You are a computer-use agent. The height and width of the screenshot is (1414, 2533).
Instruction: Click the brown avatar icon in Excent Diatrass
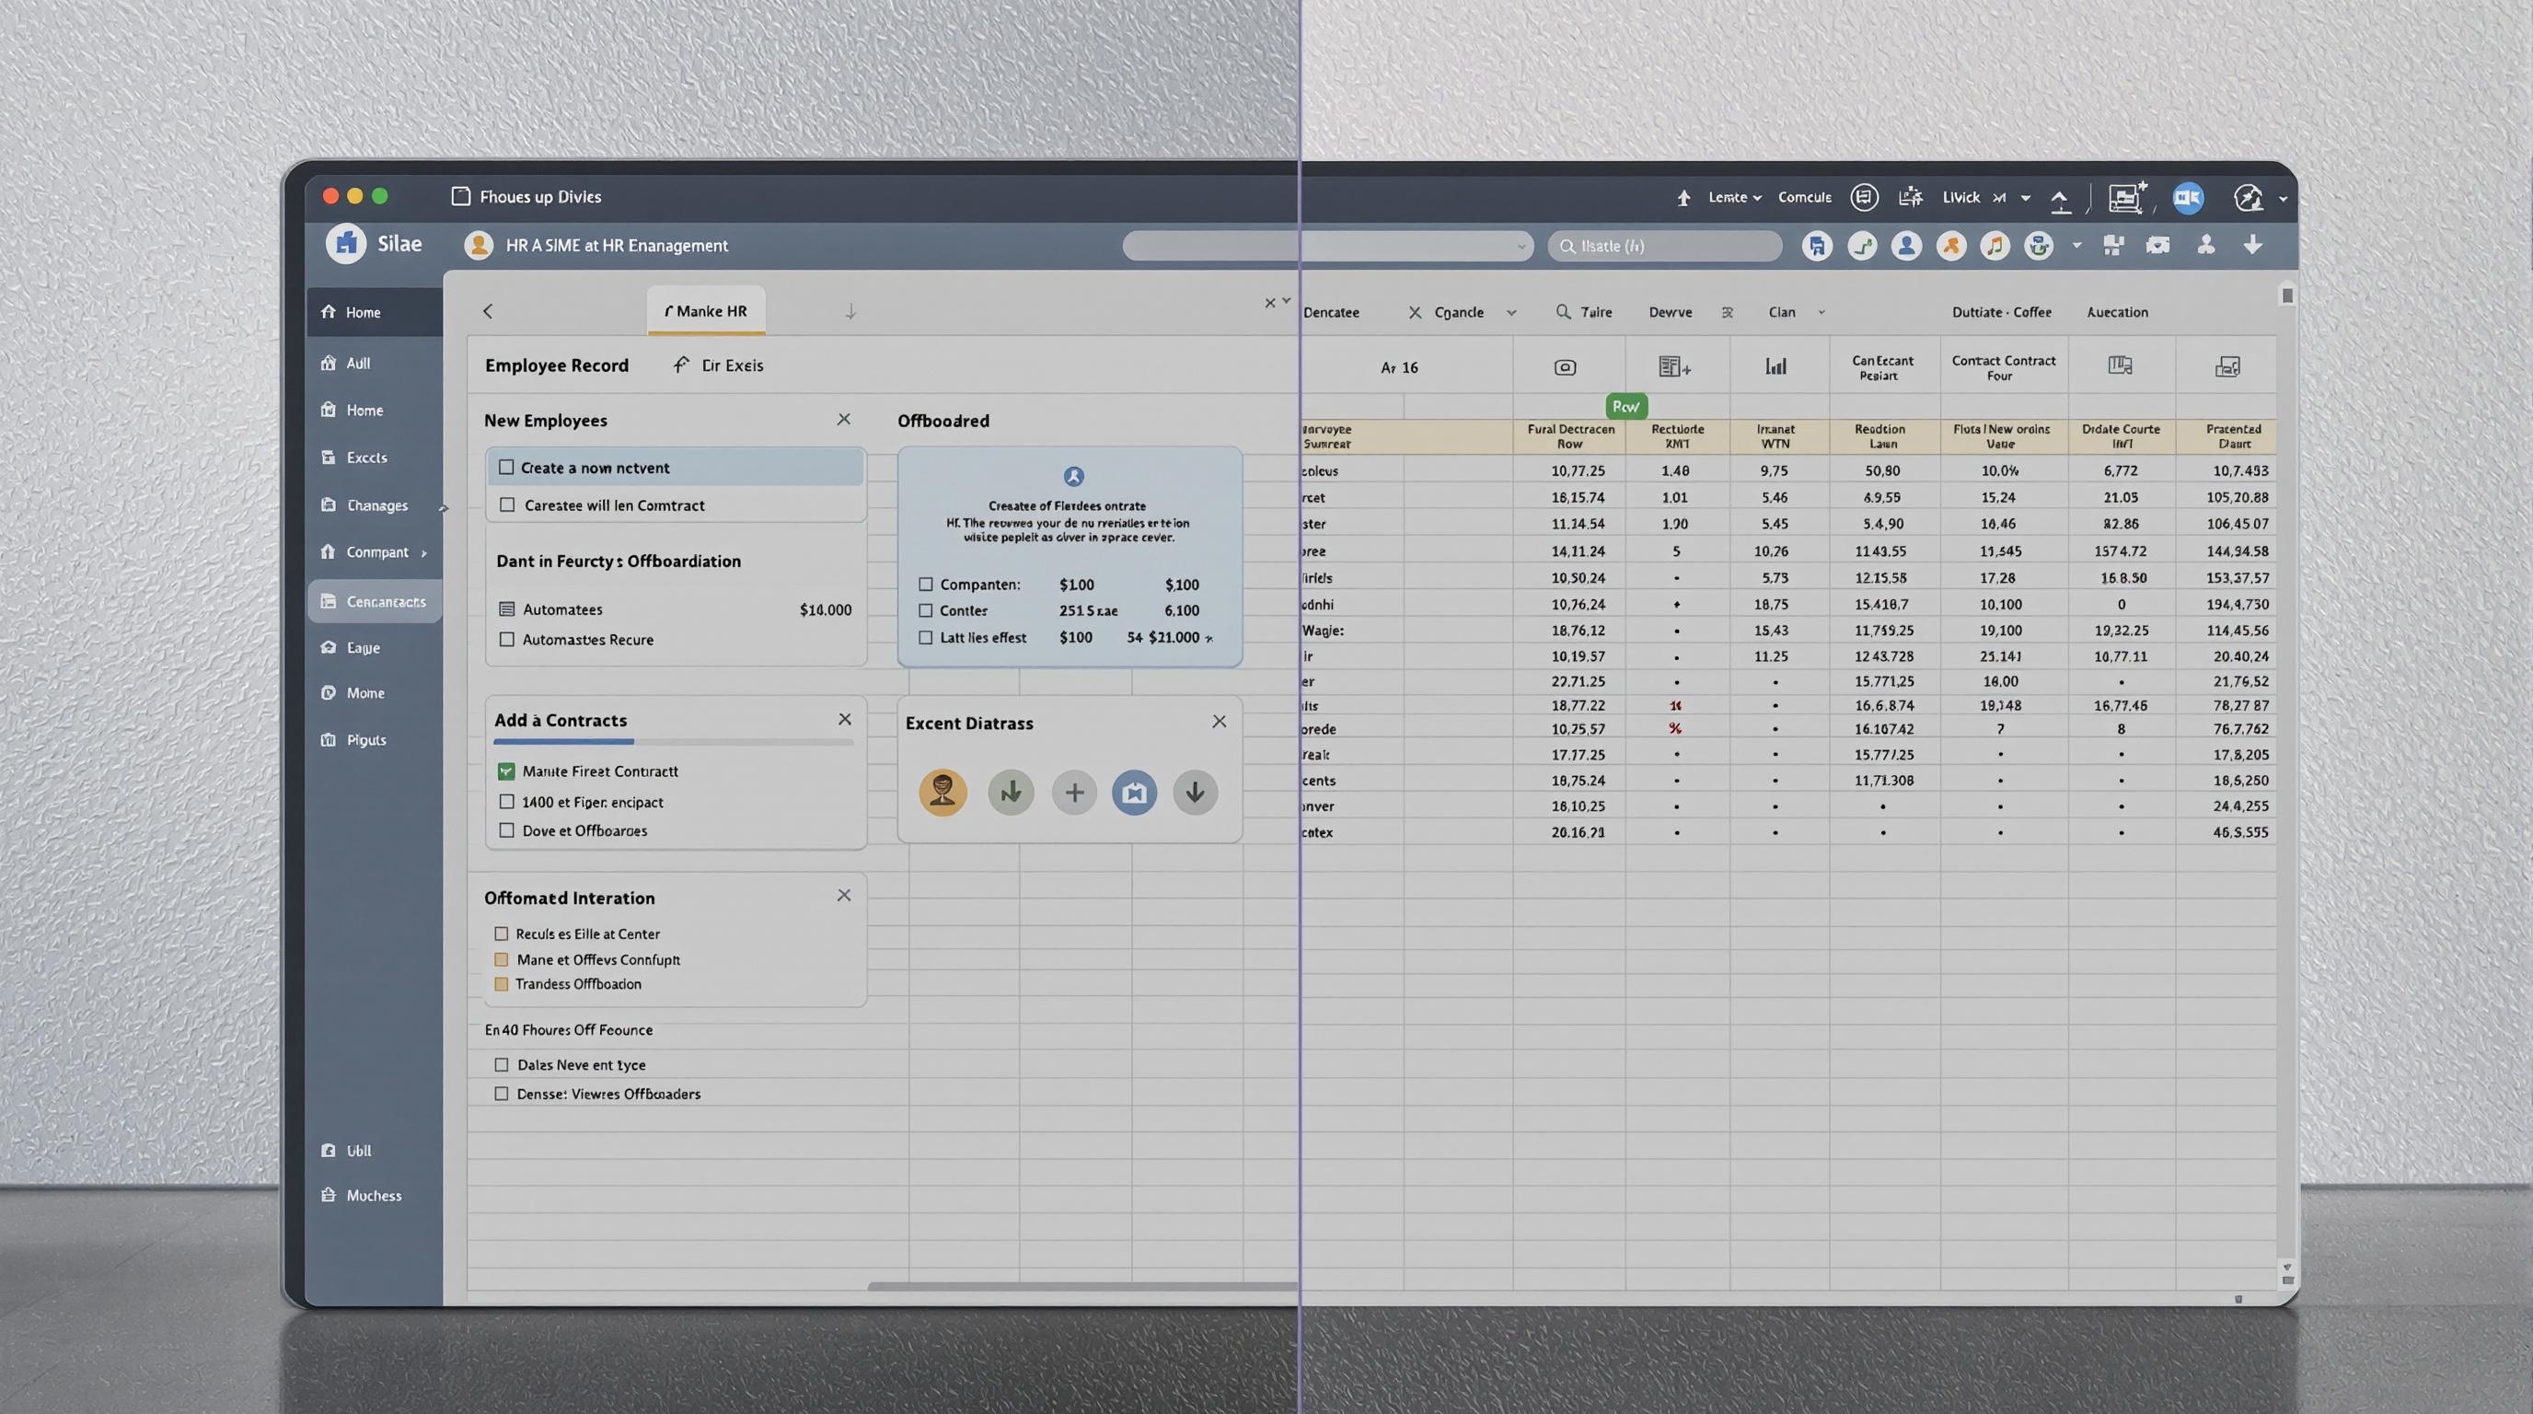[x=943, y=792]
